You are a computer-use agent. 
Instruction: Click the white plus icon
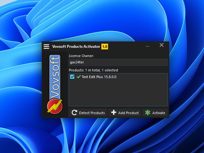[x=114, y=113]
